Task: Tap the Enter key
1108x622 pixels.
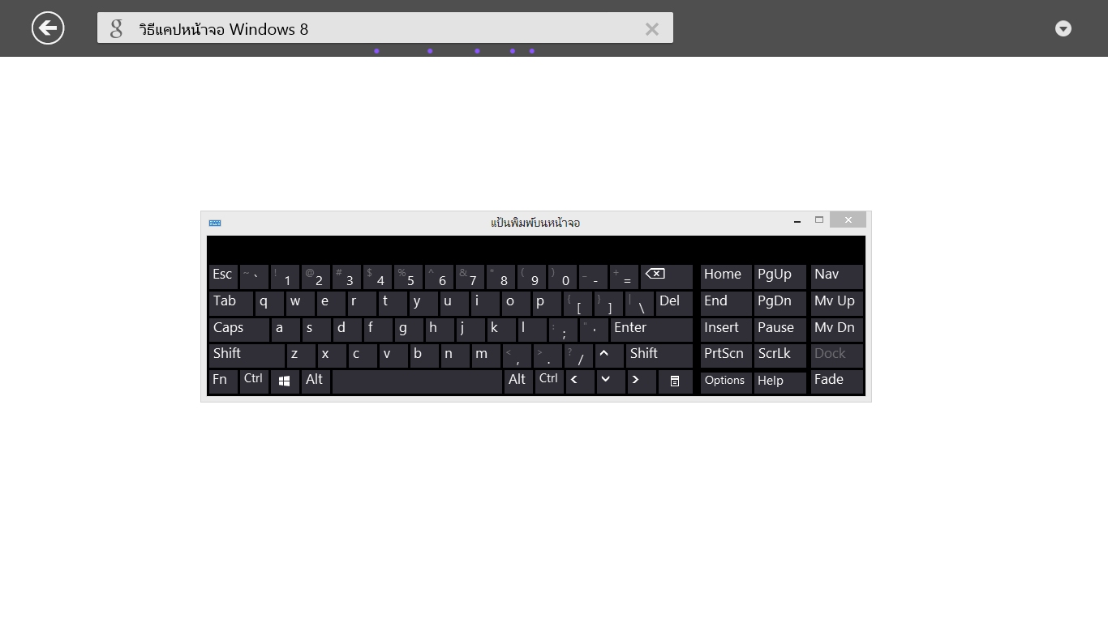Action: coord(651,330)
